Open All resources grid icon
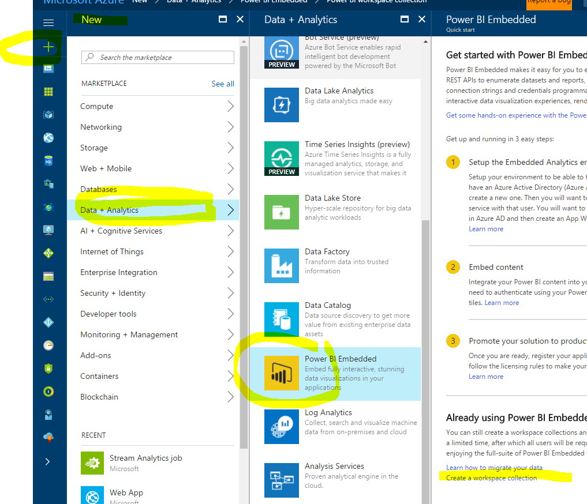Viewport: 587px width, 504px height. [48, 92]
